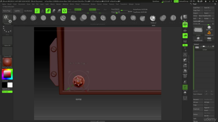Switch to the Draw mode button
The width and height of the screenshot is (218, 122).
pos(43,11)
